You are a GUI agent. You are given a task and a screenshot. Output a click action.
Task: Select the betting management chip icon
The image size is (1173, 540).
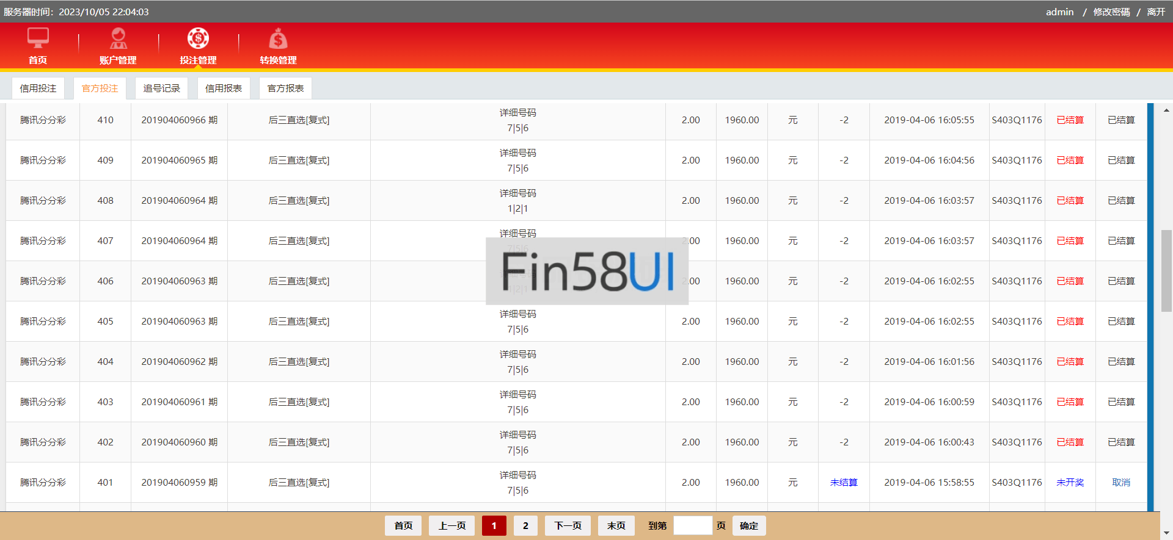tap(198, 38)
